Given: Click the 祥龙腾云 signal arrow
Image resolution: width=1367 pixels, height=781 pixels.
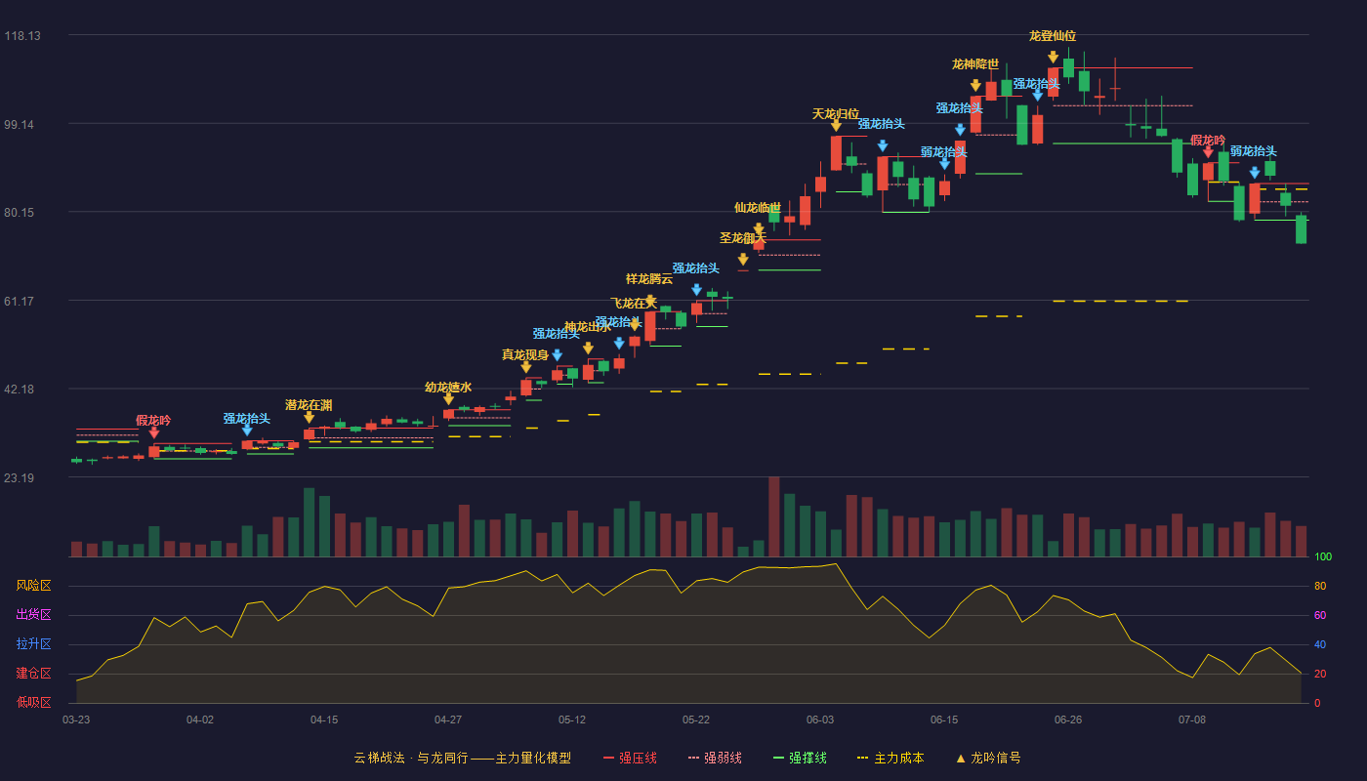Looking at the screenshot, I should point(650,301).
